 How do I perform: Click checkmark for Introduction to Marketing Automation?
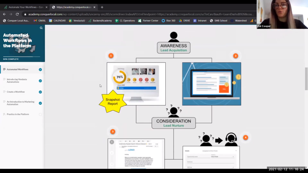(x=40, y=103)
